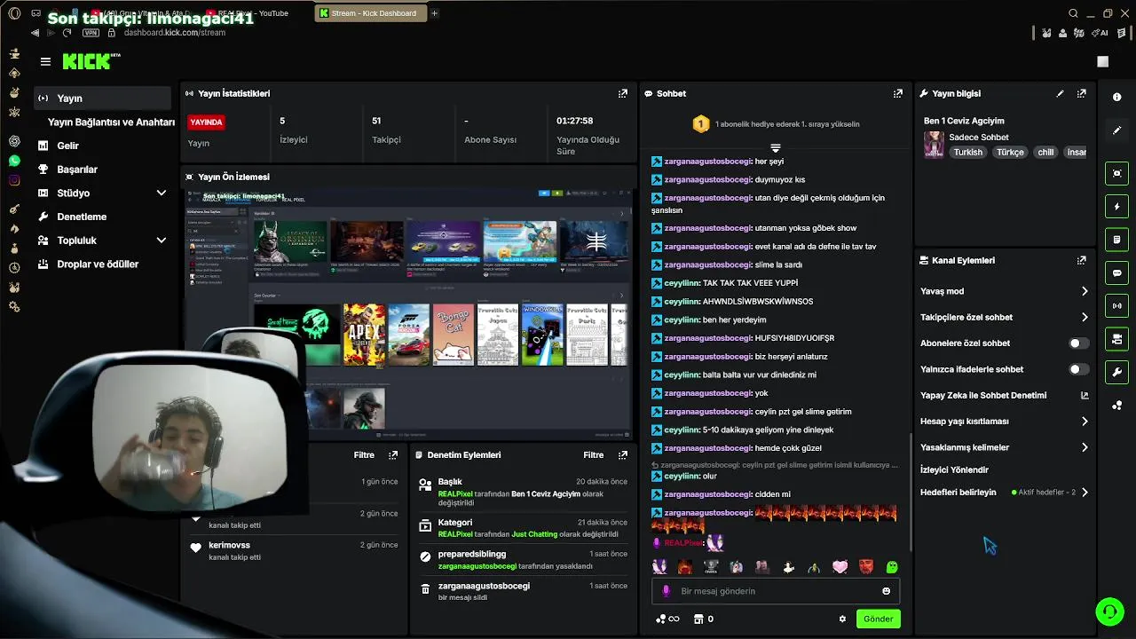
Task: Click the green ghost emote
Action: 892,567
